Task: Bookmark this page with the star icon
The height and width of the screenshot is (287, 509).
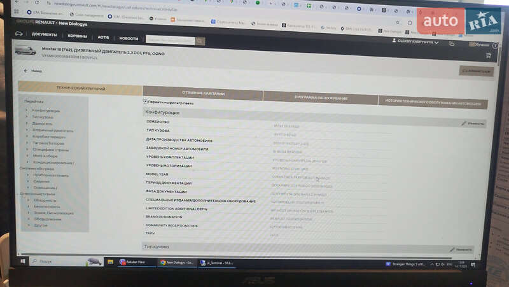Action: point(398,22)
